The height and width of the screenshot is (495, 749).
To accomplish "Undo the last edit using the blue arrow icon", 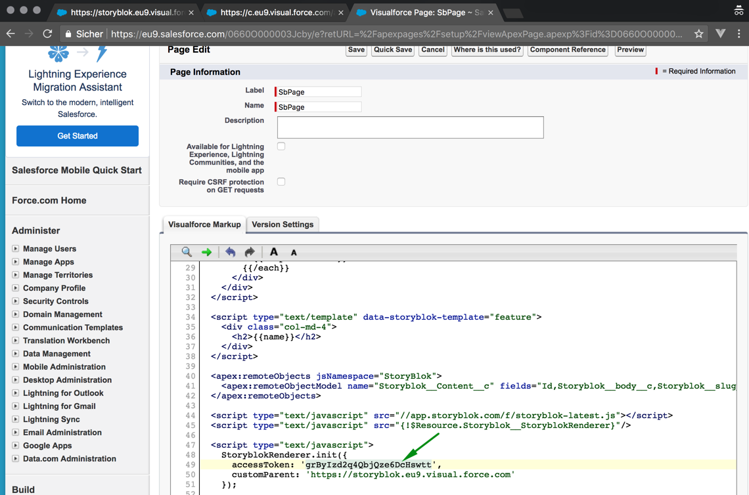I will pos(229,252).
